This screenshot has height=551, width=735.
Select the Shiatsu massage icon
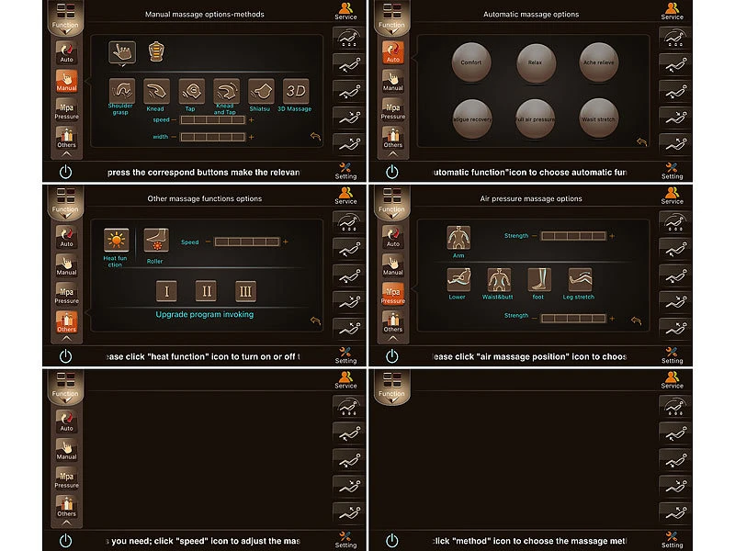pos(261,91)
